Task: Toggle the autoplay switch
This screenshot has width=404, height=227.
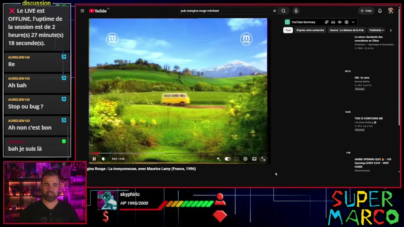Action: pos(228,159)
